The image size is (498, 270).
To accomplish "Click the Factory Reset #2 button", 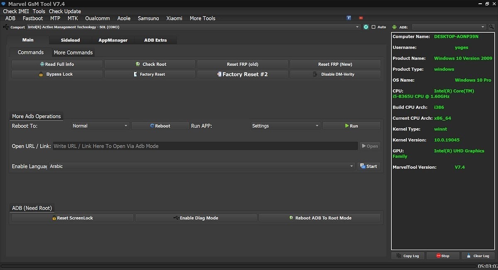I will coord(242,74).
